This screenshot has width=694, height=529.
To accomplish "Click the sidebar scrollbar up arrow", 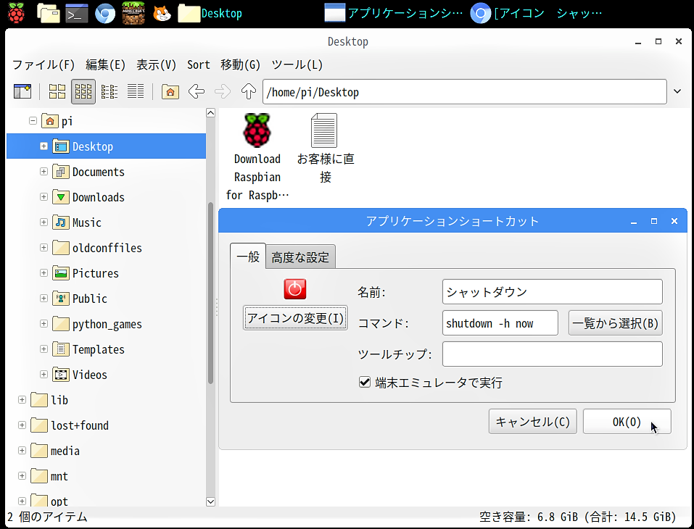I will pos(211,113).
